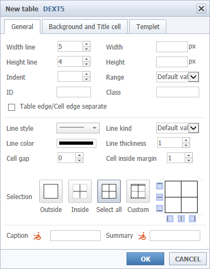This screenshot has width=210, height=269.
Task: Toggle right vertical border line icon
Action: click(x=192, y=218)
